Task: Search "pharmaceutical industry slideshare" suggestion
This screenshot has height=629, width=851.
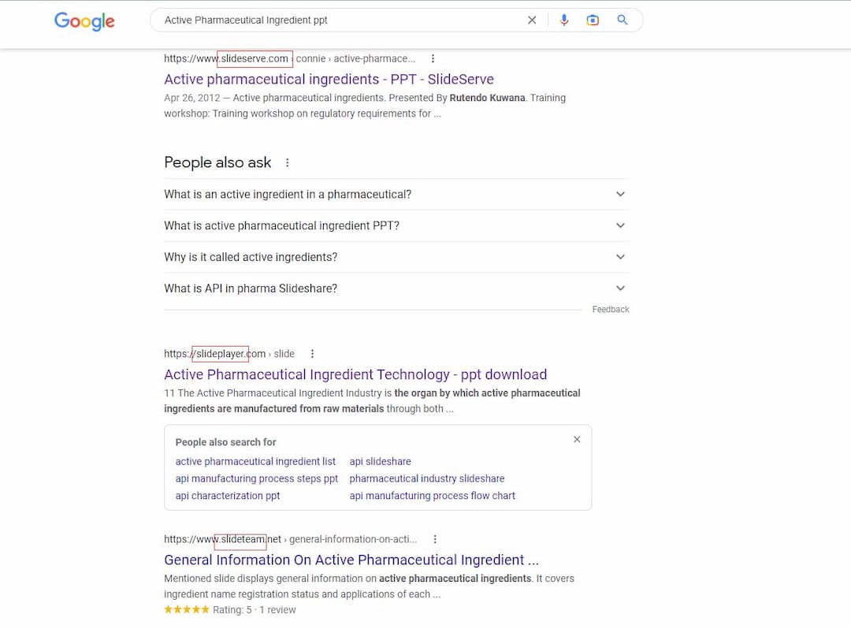Action: tap(427, 478)
